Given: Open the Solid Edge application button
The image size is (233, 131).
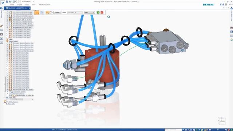Looking at the screenshot, I should tap(3, 3).
